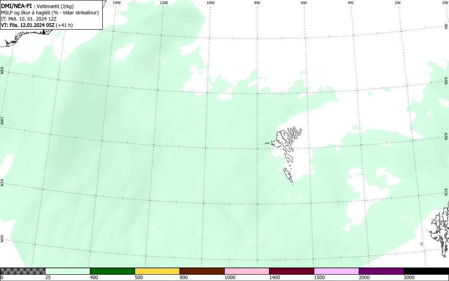Click legend value 900
The height and width of the screenshot is (281, 449).
point(184,277)
